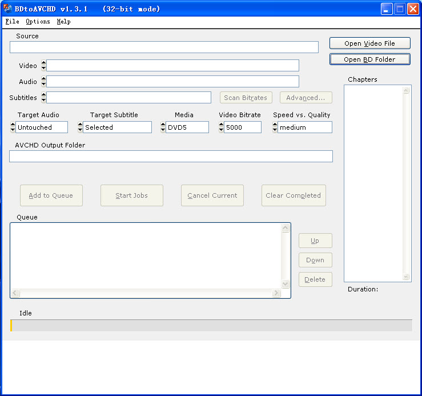Open the Advanced... settings button
This screenshot has width=422, height=396.
306,98
